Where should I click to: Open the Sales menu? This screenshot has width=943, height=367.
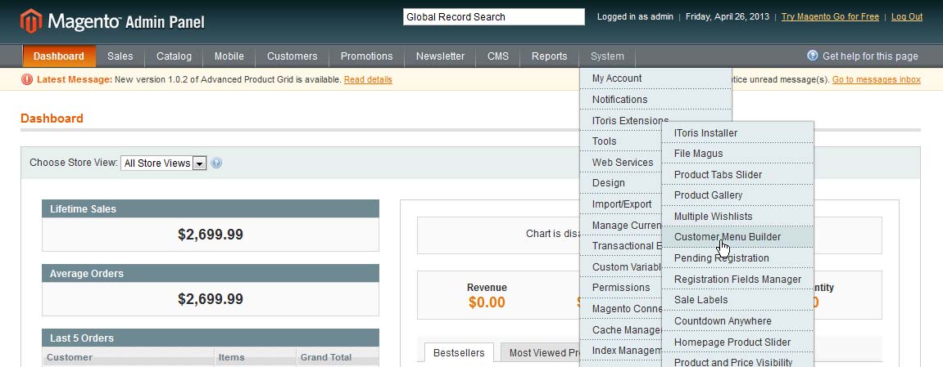point(120,56)
